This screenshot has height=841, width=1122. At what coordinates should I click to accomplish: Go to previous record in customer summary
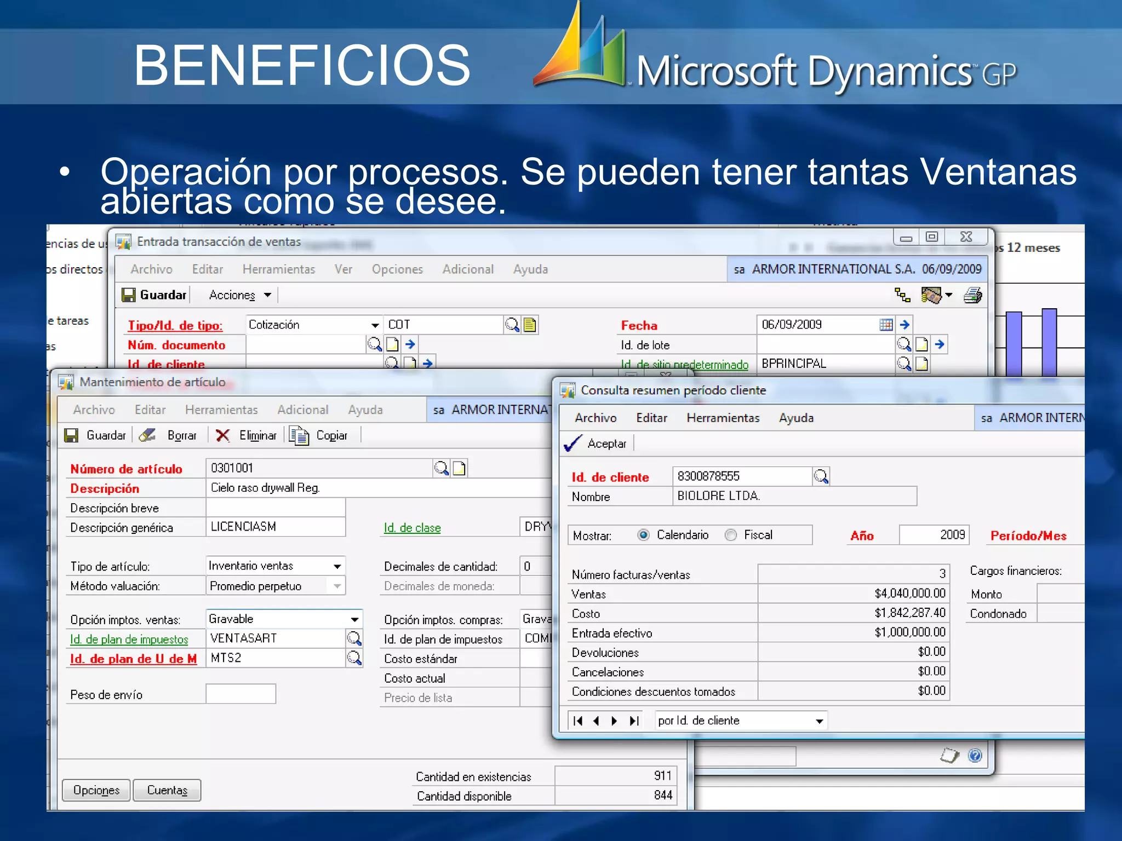pyautogui.click(x=596, y=721)
